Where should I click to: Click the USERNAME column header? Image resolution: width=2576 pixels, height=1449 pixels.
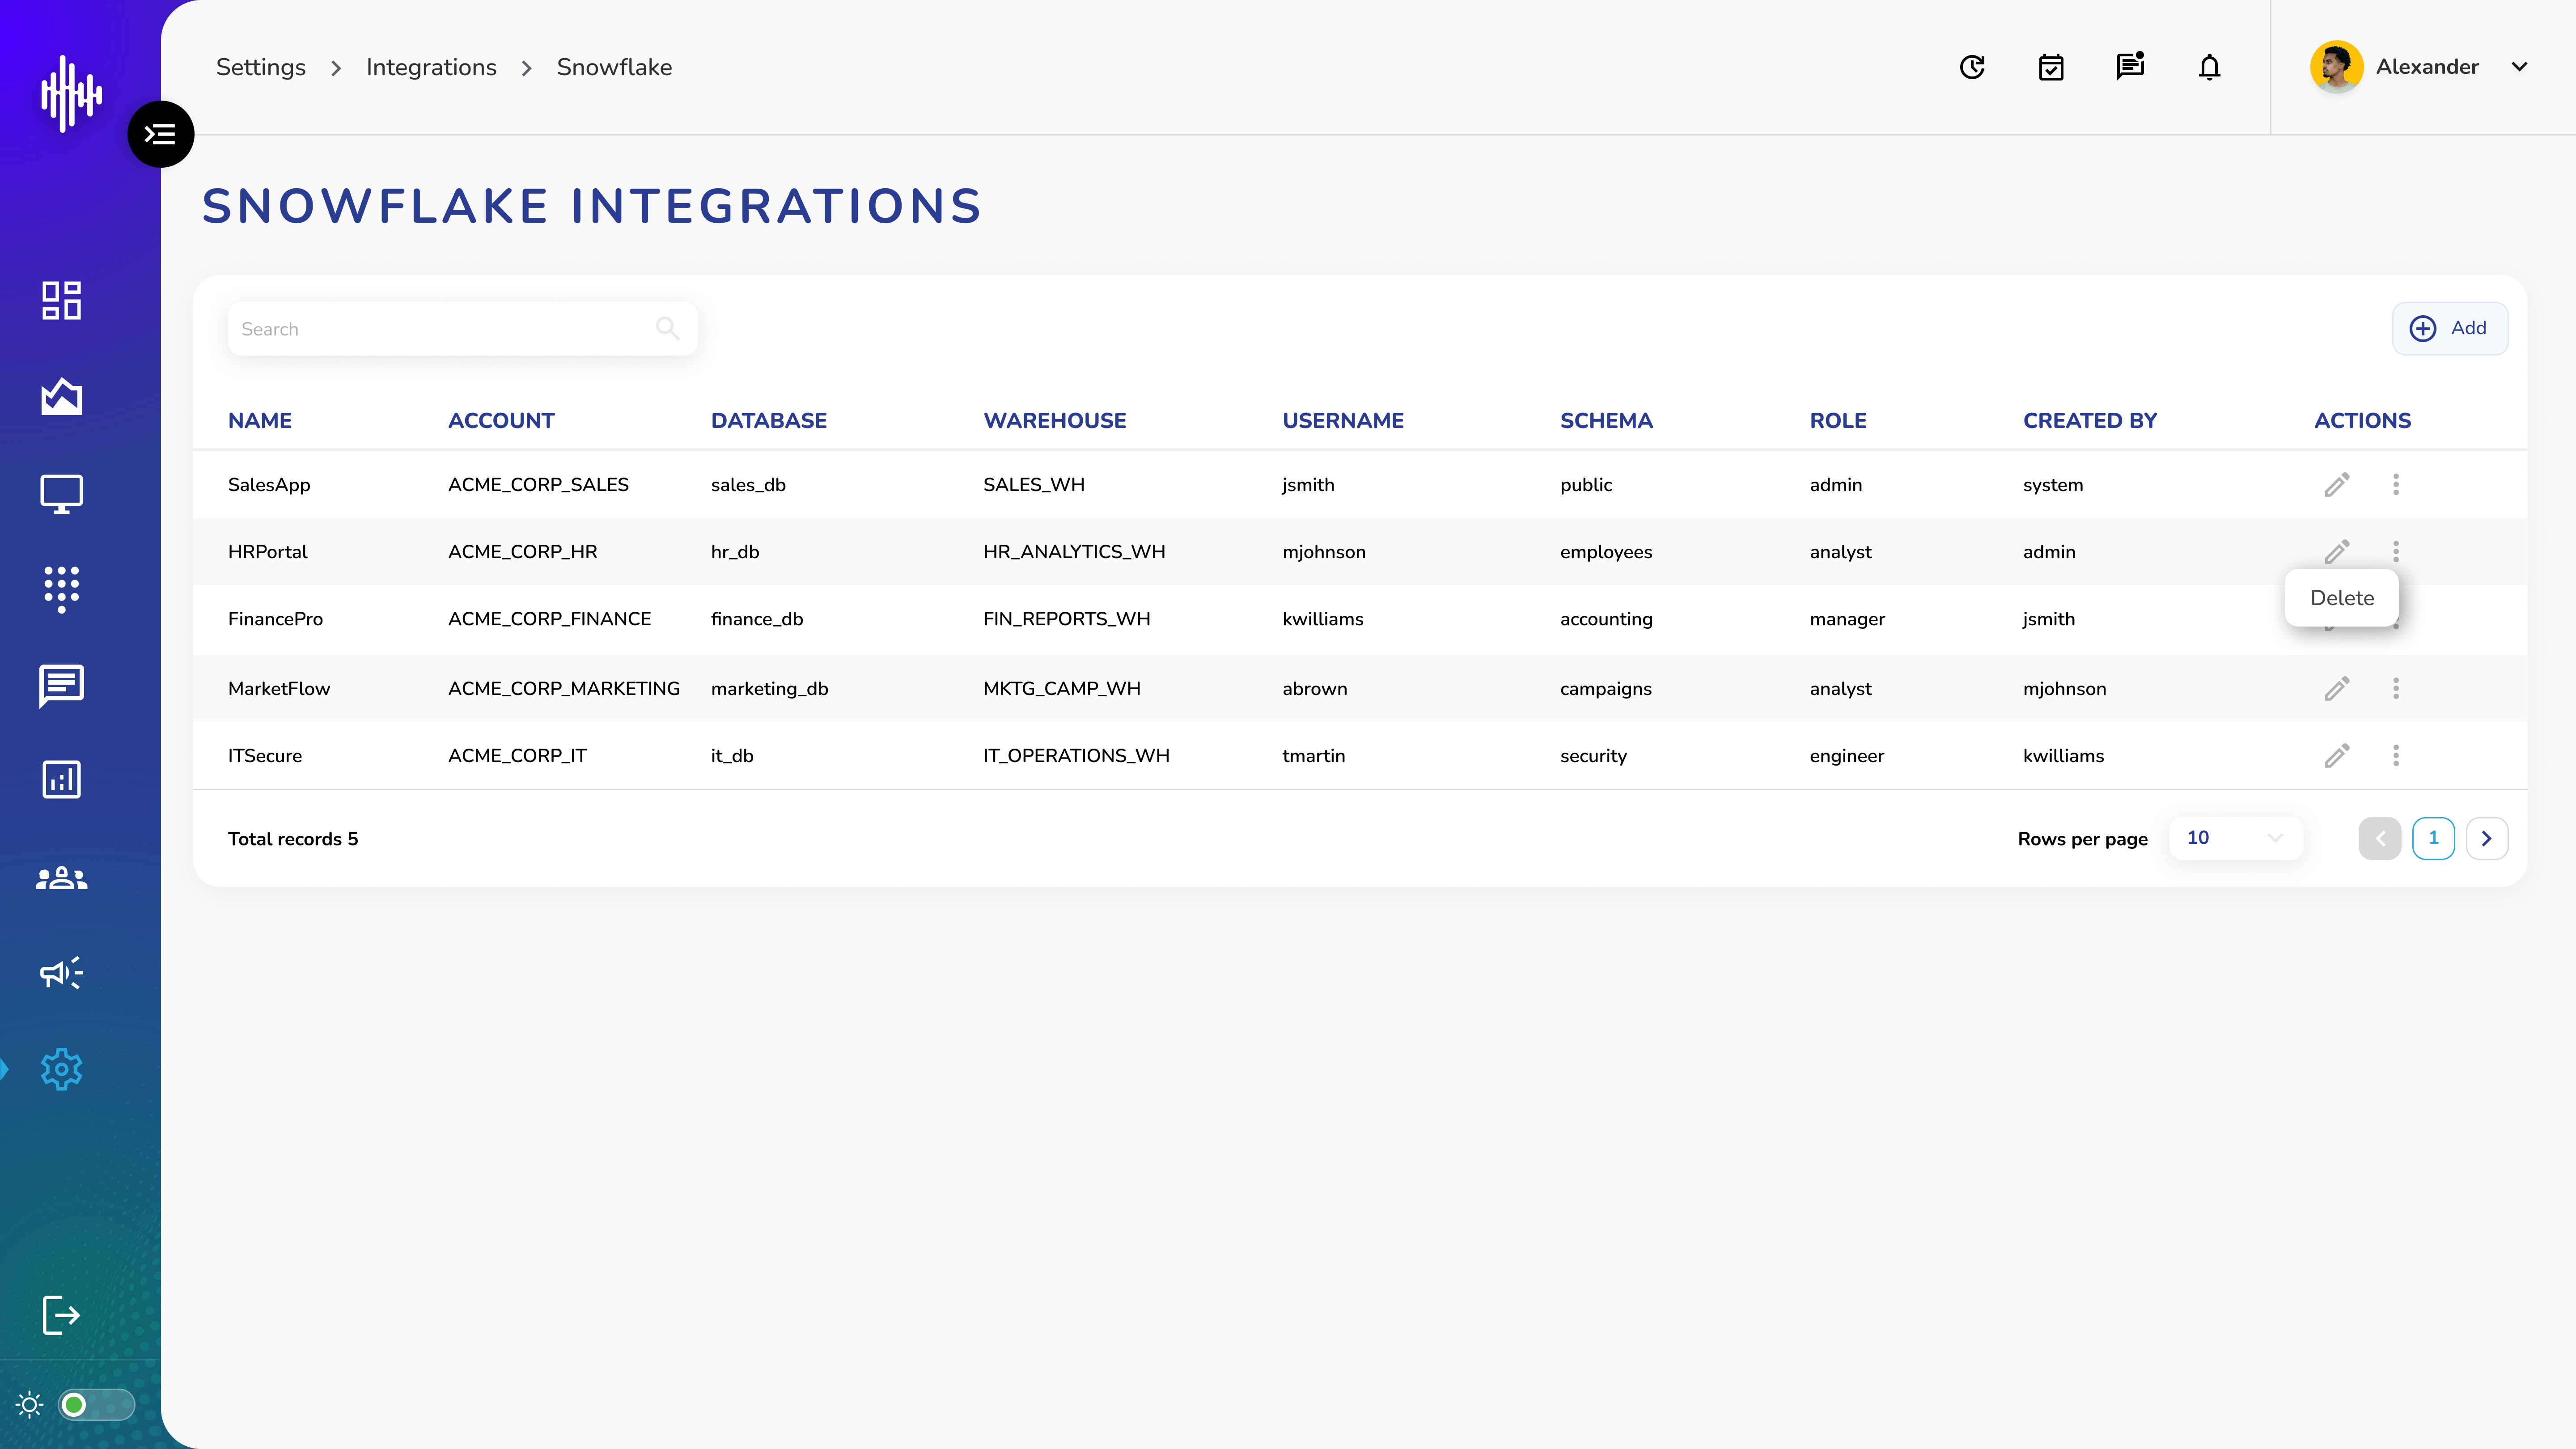[x=1343, y=421]
